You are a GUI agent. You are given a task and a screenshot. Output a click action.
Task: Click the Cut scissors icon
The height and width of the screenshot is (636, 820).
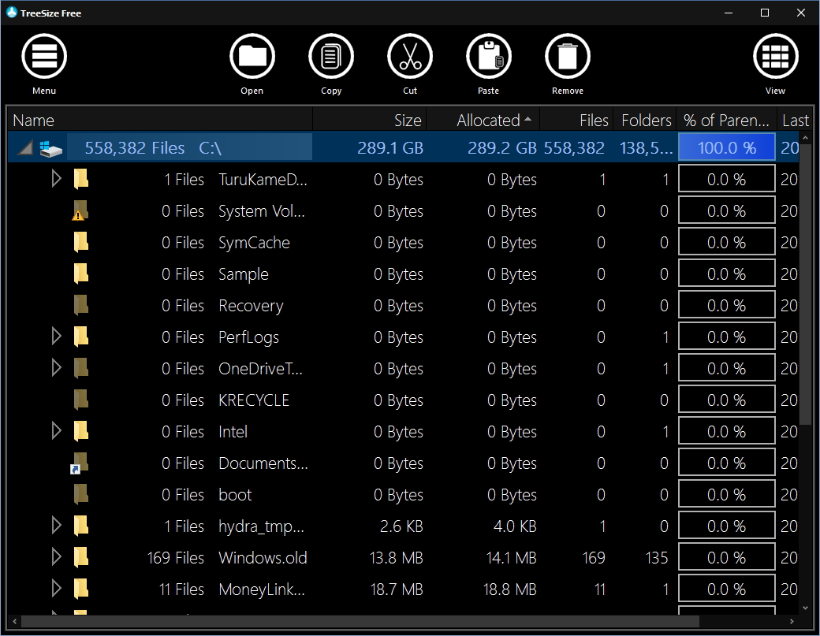pyautogui.click(x=410, y=57)
